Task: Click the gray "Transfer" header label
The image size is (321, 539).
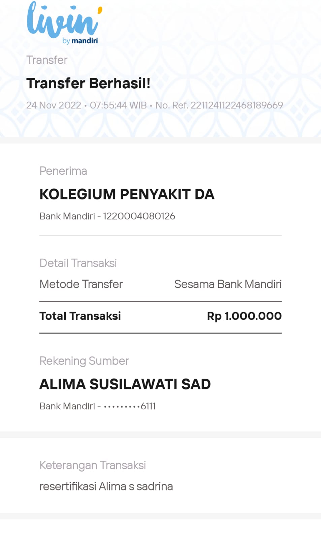Action: pyautogui.click(x=47, y=60)
